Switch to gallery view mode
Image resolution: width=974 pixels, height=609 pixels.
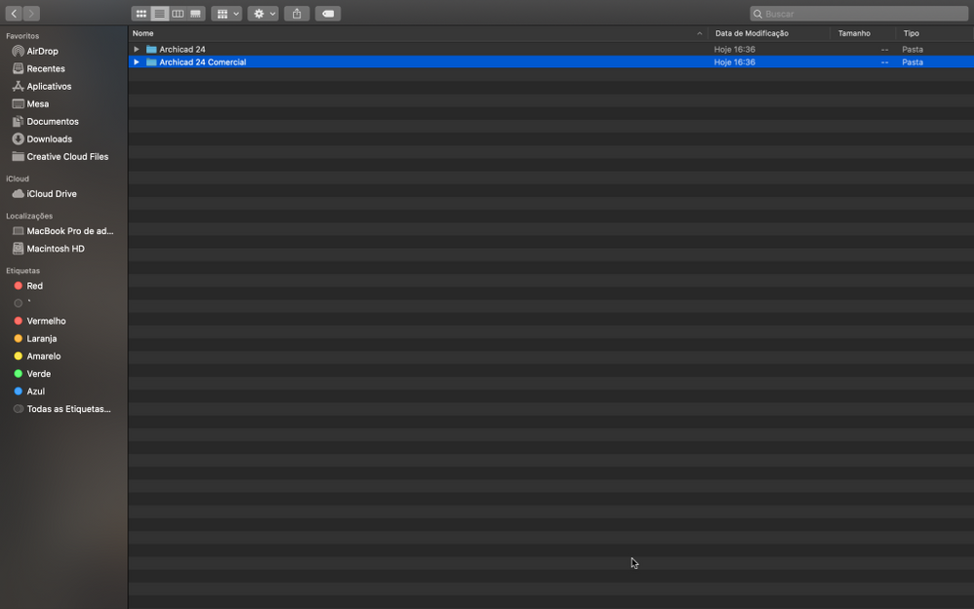195,14
